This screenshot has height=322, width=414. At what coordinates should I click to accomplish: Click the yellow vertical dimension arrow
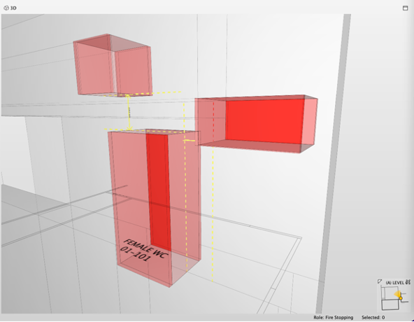click(x=129, y=113)
